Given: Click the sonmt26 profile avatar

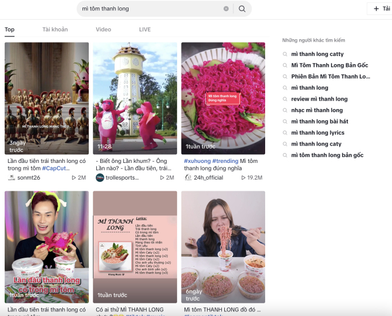Looking at the screenshot, I should pos(12,177).
